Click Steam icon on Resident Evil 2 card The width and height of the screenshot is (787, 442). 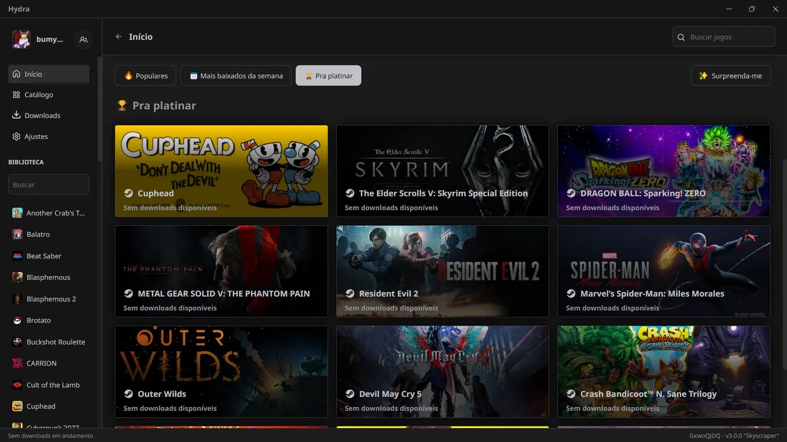pos(350,294)
